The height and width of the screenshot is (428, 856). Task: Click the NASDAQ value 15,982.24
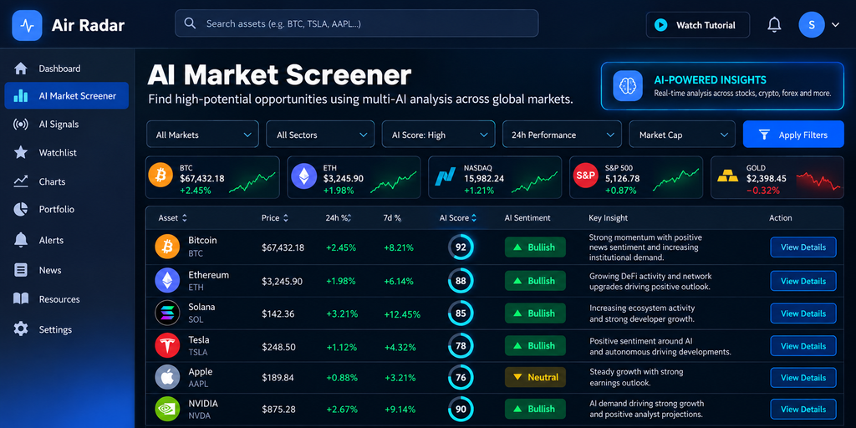484,179
